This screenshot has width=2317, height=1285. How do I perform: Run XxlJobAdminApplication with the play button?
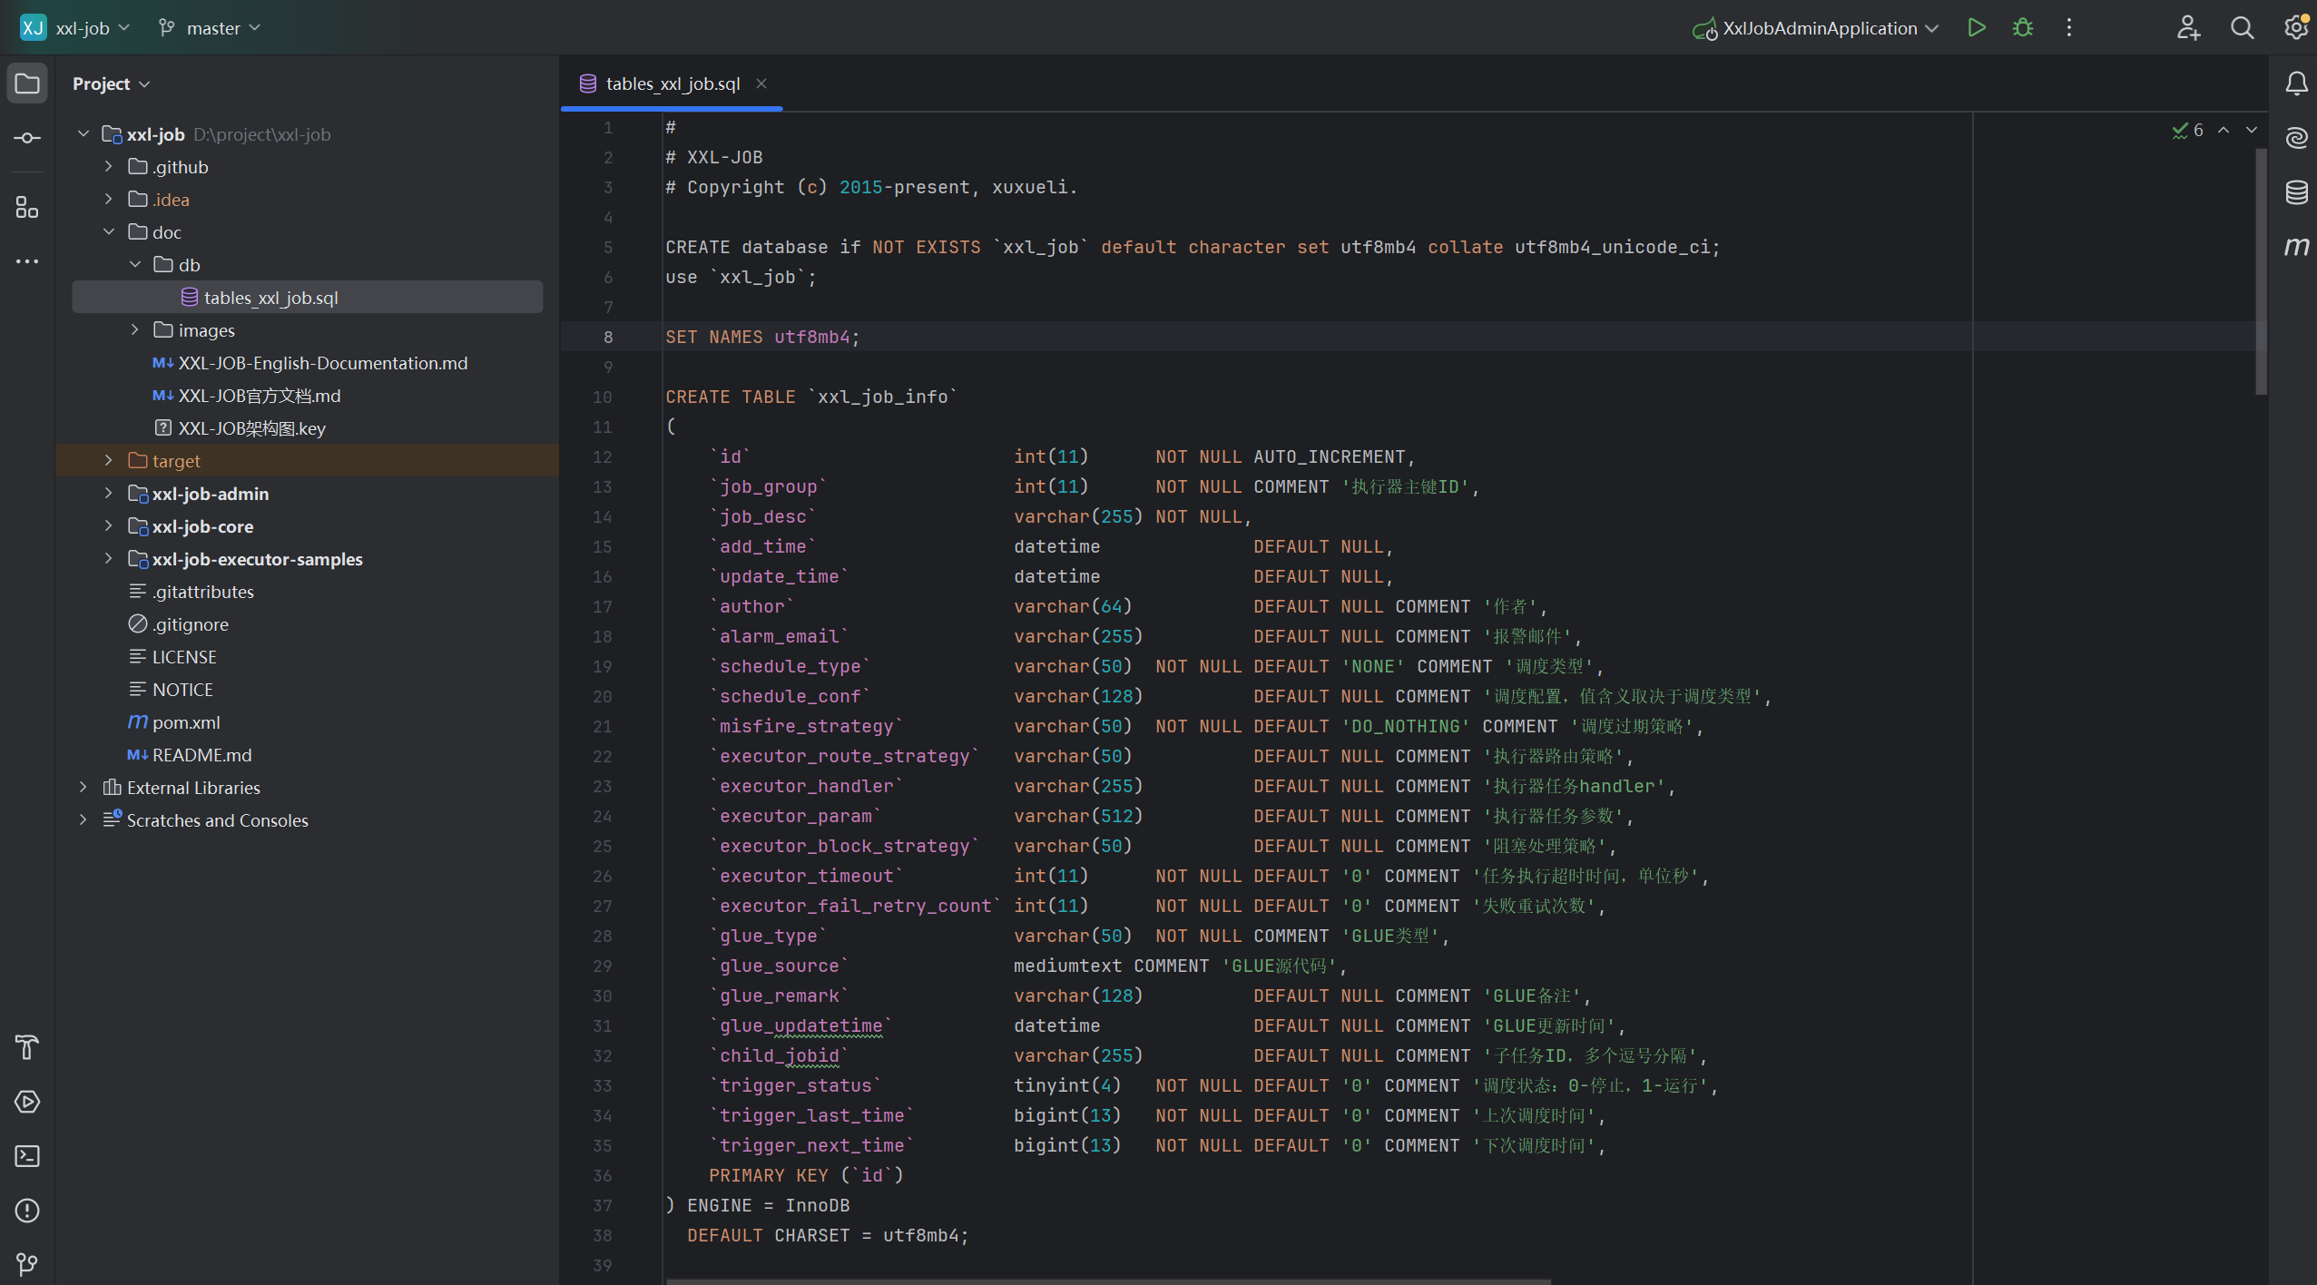(1976, 27)
